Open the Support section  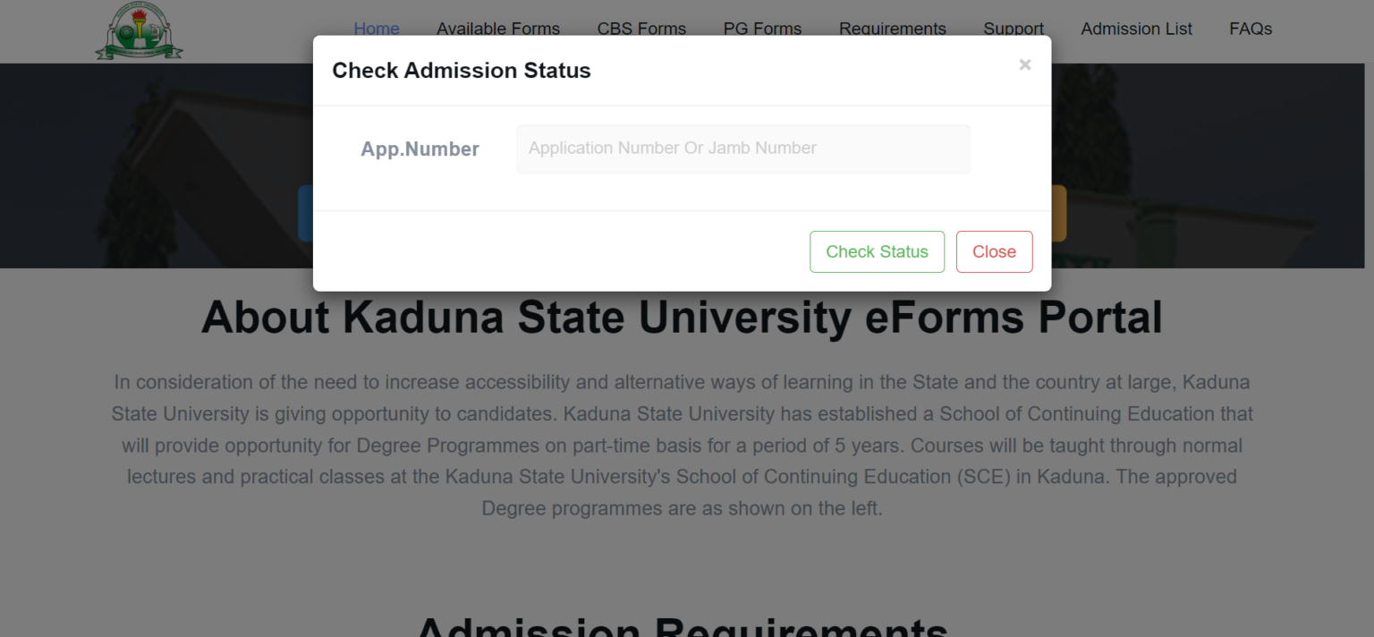coord(1013,29)
